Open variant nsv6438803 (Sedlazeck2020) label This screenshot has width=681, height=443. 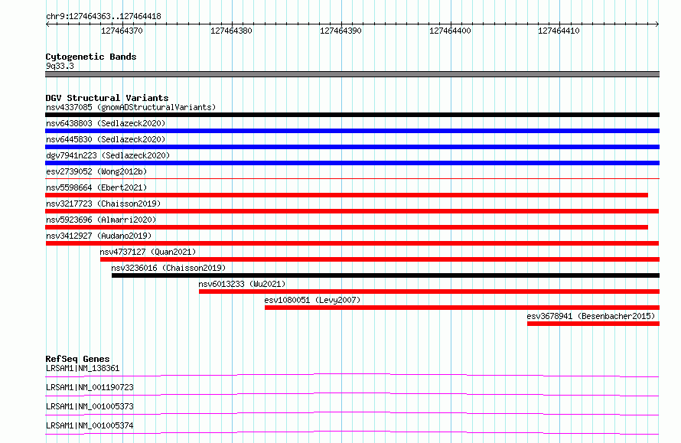[x=106, y=123]
